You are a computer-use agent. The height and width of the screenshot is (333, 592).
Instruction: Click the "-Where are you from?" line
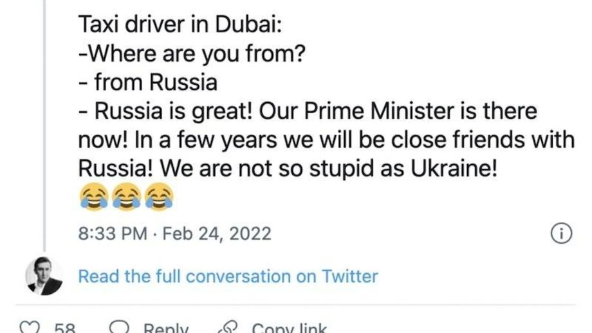coord(191,54)
